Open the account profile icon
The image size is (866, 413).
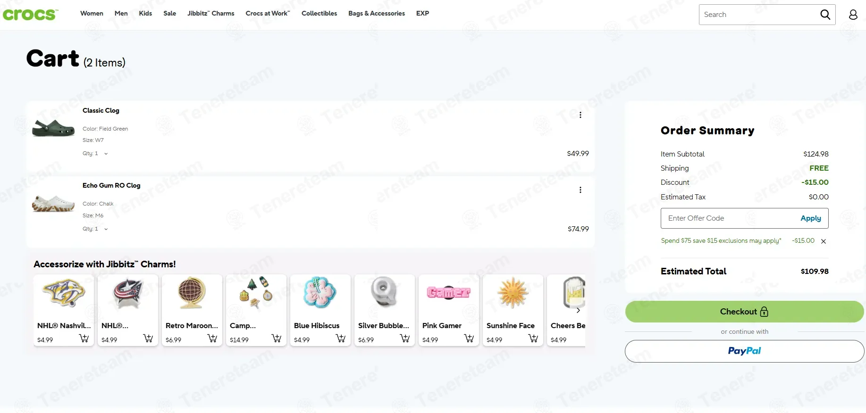(853, 15)
